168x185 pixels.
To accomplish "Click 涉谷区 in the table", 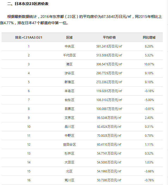I will pos(69,73).
